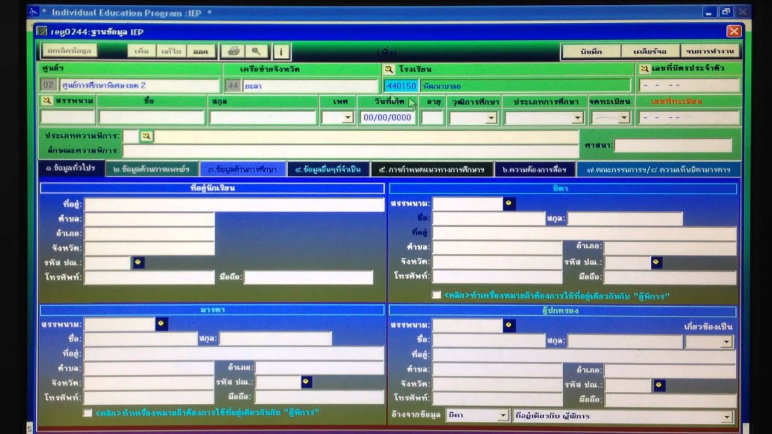Expand the วุฒิการศึกษา dropdown

point(491,118)
